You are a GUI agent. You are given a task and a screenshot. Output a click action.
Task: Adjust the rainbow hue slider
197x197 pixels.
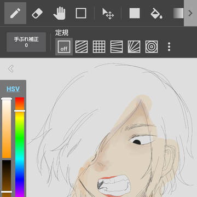click(x=20, y=147)
